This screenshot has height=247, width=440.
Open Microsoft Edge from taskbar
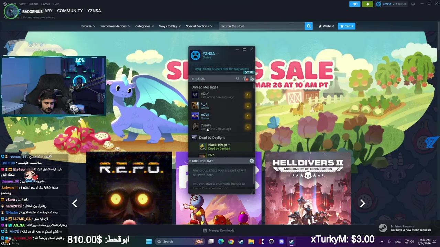click(x=221, y=242)
